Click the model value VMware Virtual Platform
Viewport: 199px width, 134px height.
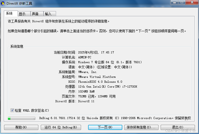pyautogui.click(x=97, y=77)
